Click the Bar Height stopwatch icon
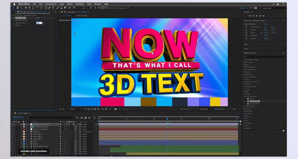 [17, 23]
